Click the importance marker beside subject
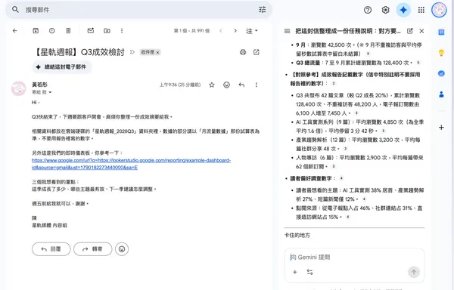The width and height of the screenshot is (454, 290). click(x=132, y=52)
